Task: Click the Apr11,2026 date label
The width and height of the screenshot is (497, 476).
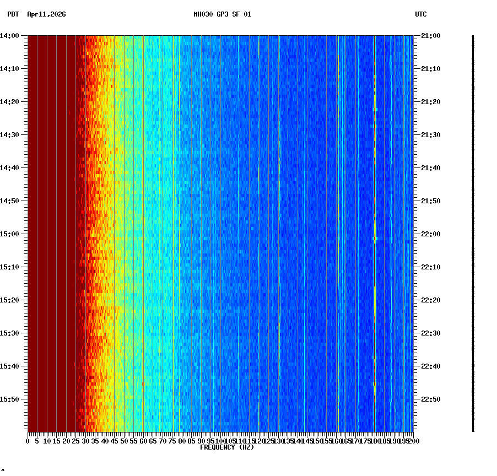Action: (x=45, y=15)
